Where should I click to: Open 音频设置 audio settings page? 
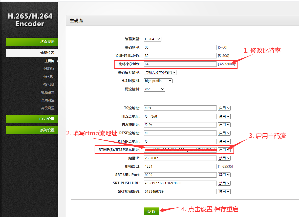coord(48,100)
